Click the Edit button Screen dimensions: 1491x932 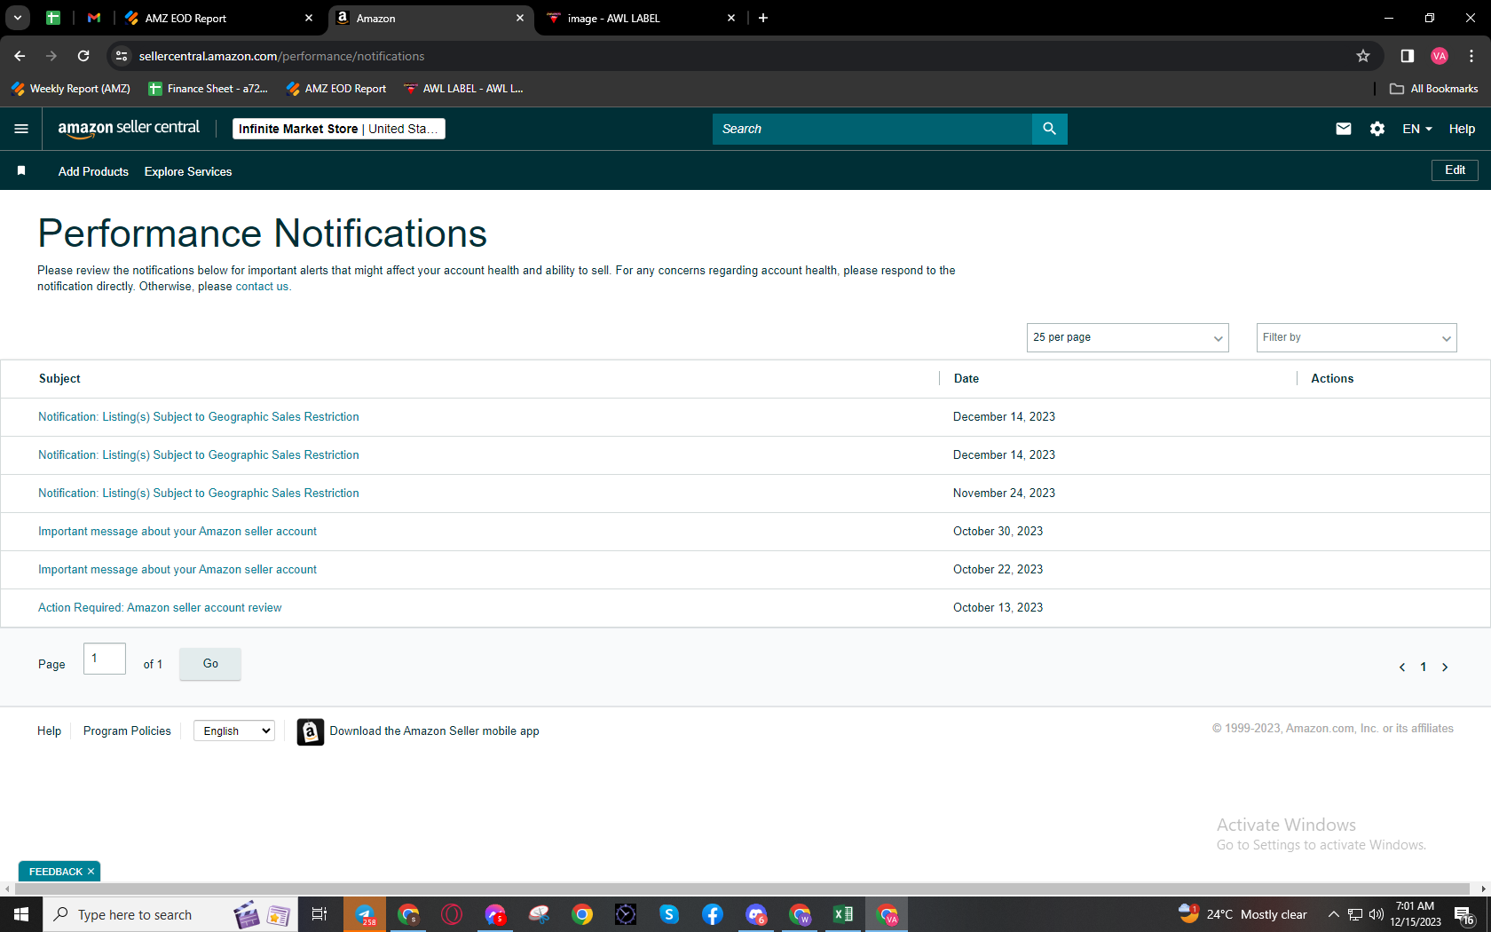1455,170
